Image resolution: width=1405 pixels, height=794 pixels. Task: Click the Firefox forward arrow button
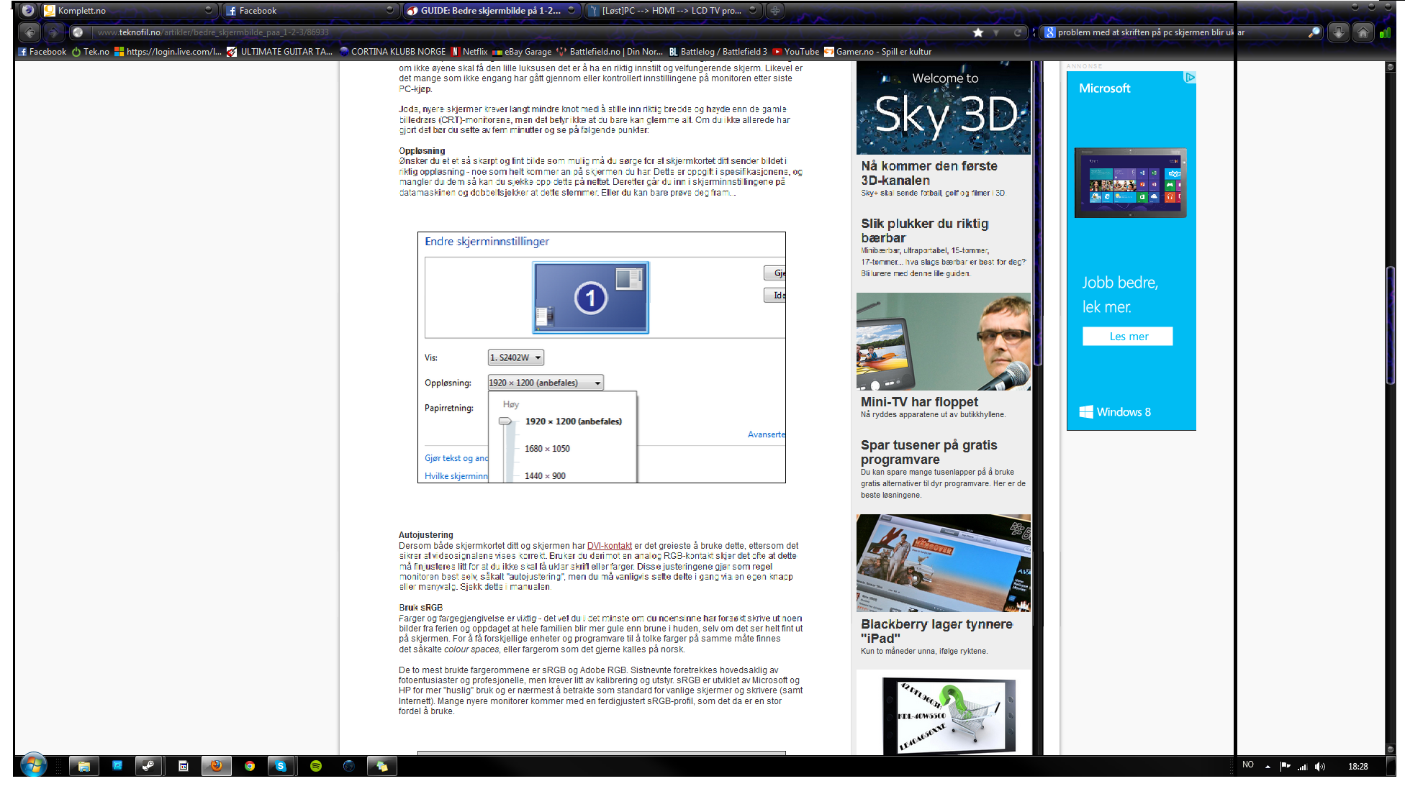tap(53, 32)
